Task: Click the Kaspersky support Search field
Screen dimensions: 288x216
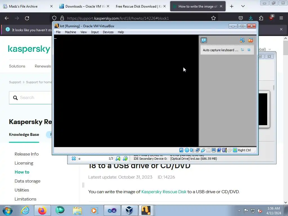Action: click(x=30, y=98)
